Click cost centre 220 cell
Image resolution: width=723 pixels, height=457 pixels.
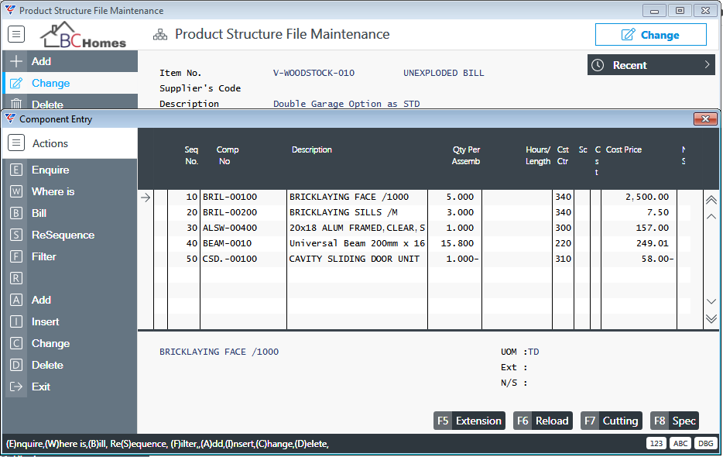(563, 244)
